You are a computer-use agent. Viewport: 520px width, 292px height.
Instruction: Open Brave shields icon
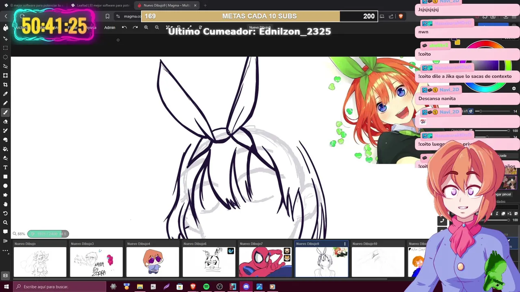click(401, 16)
